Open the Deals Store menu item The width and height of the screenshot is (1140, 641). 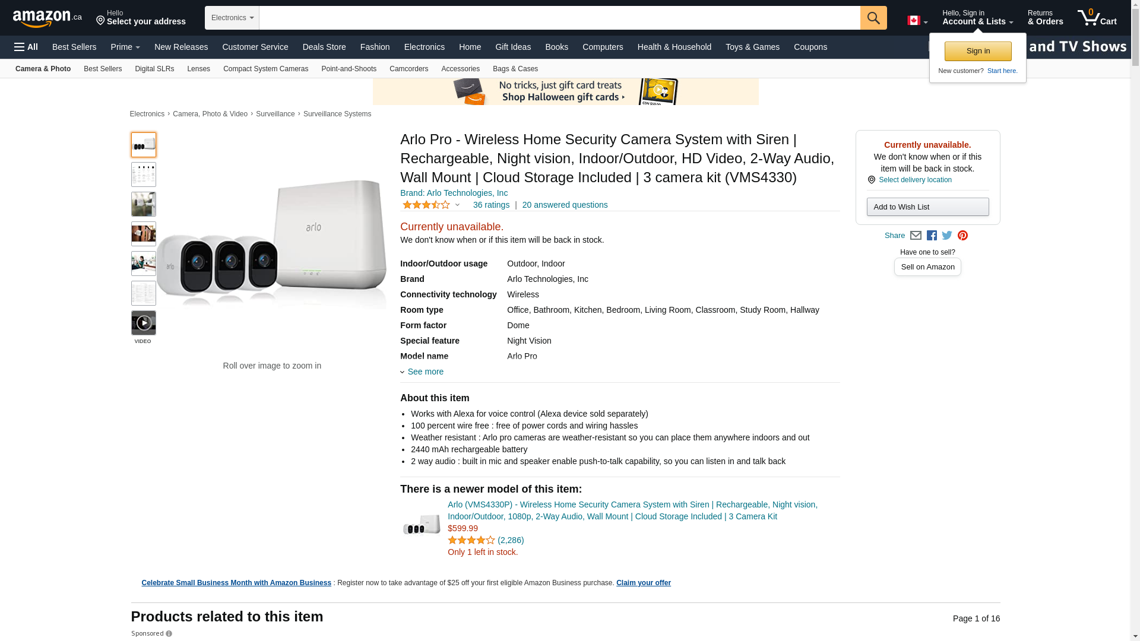324,47
